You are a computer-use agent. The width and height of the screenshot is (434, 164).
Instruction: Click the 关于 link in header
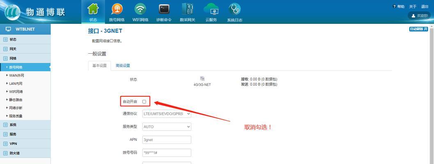coord(413,7)
